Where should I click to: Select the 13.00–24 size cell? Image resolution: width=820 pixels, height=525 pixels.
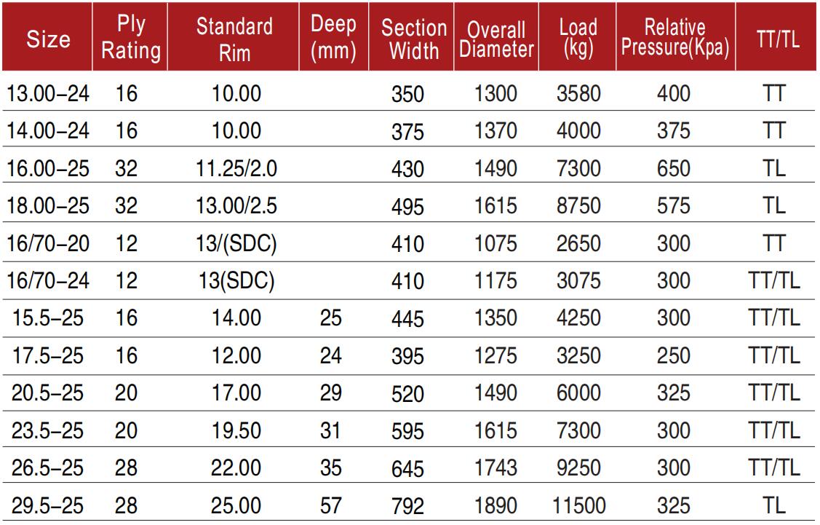(x=48, y=93)
